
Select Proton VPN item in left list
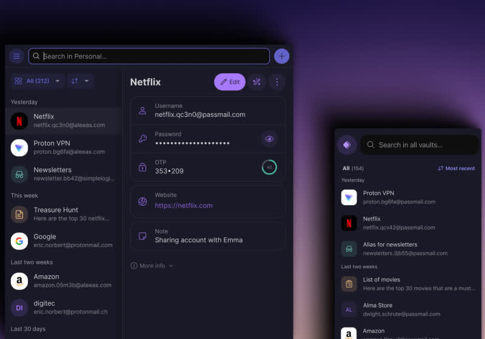point(64,148)
